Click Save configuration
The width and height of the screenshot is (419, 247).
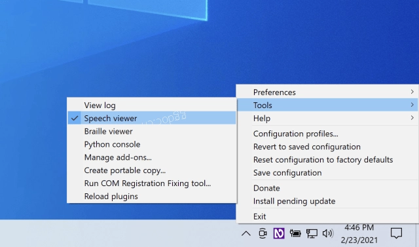click(x=327, y=172)
